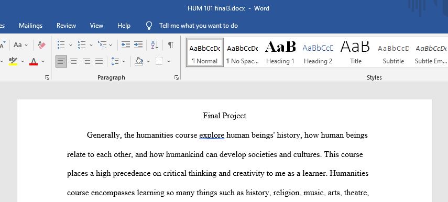Toggle Justify paragraph alignment
This screenshot has height=202, width=448.
pyautogui.click(x=99, y=61)
